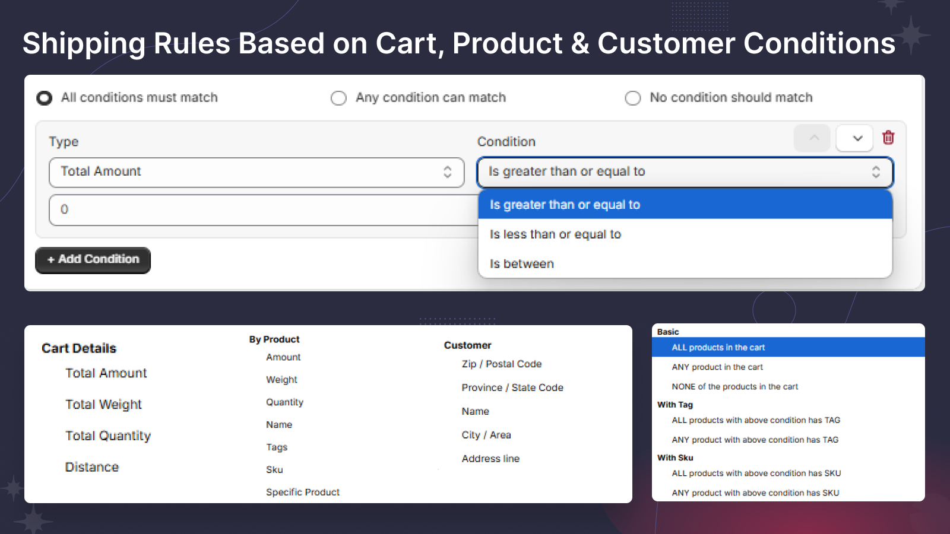Screen dimensions: 950x534
Task: Select 'No condition should match' radio
Action: point(633,98)
